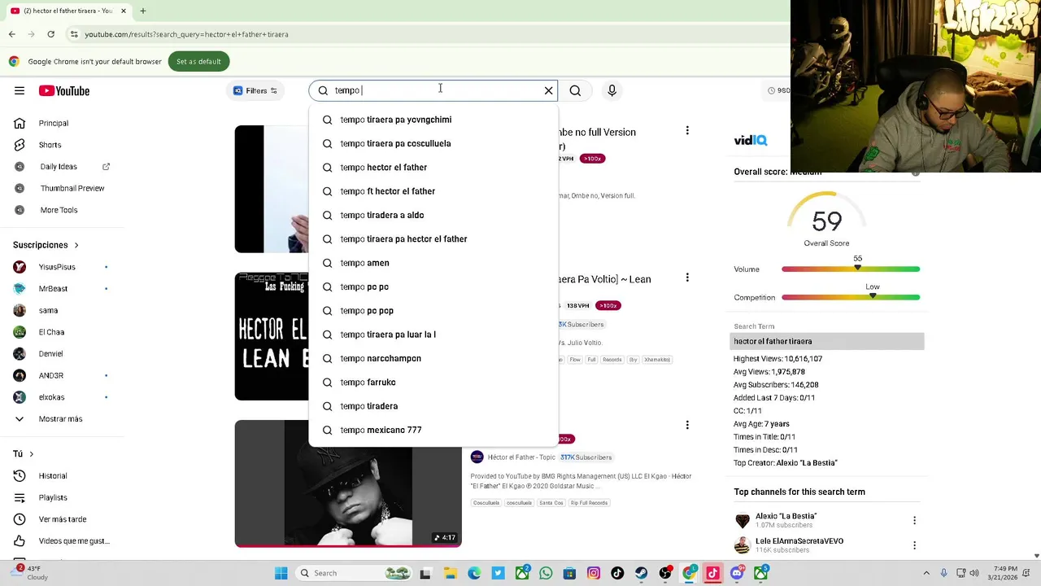Open WhatsApp from the taskbar
The width and height of the screenshot is (1041, 586).
point(545,573)
